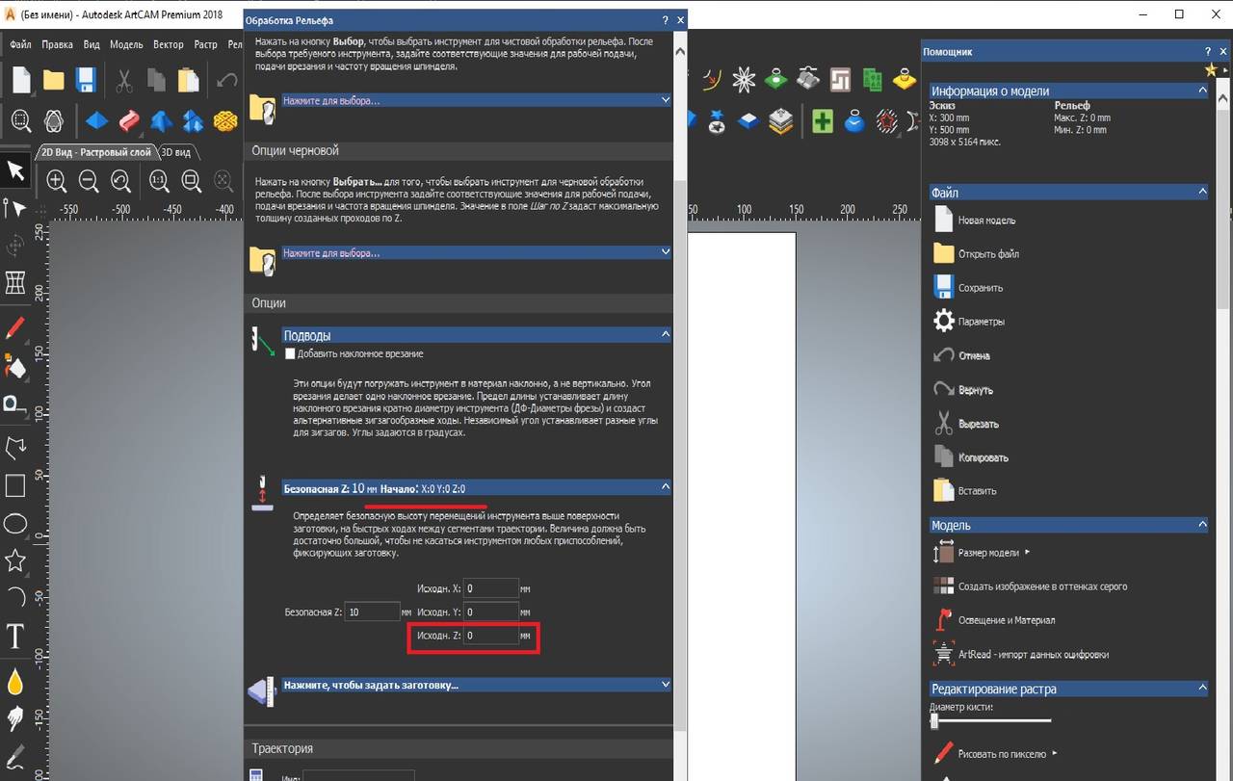The width and height of the screenshot is (1233, 781).
Task: Click the Исходн. X input field
Action: tap(491, 588)
